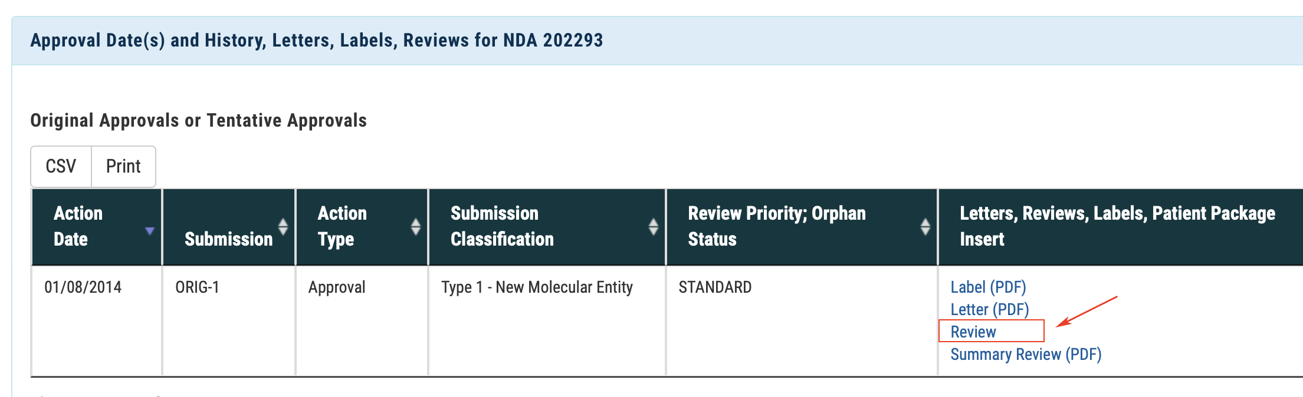This screenshot has width=1303, height=397.
Task: Click the STANDARD review priority cell
Action: click(715, 287)
